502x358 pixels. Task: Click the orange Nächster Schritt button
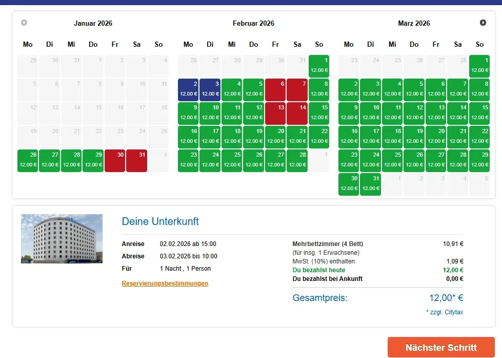[x=441, y=347]
